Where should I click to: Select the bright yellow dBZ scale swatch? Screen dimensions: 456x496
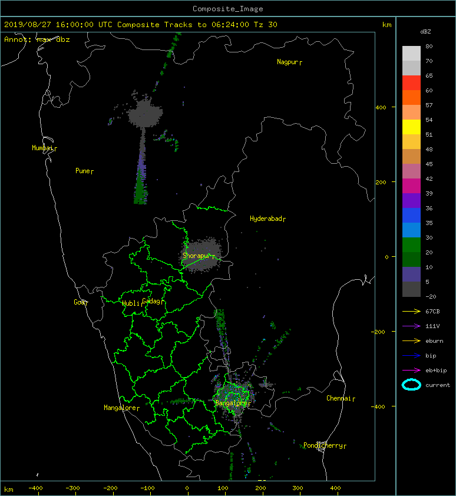[x=411, y=127]
